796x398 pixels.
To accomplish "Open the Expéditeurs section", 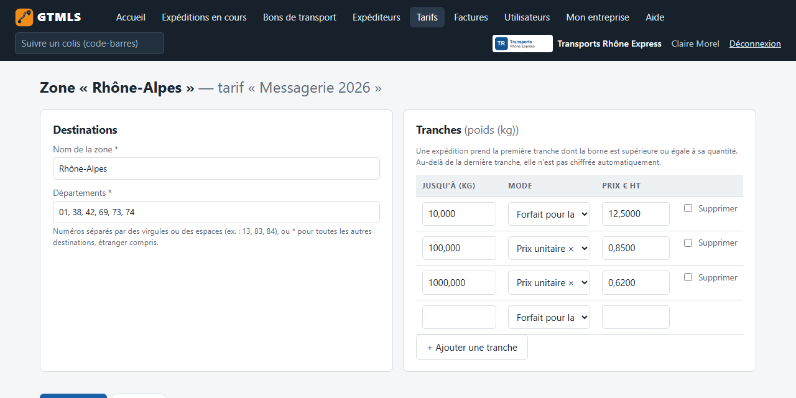I will (x=376, y=17).
